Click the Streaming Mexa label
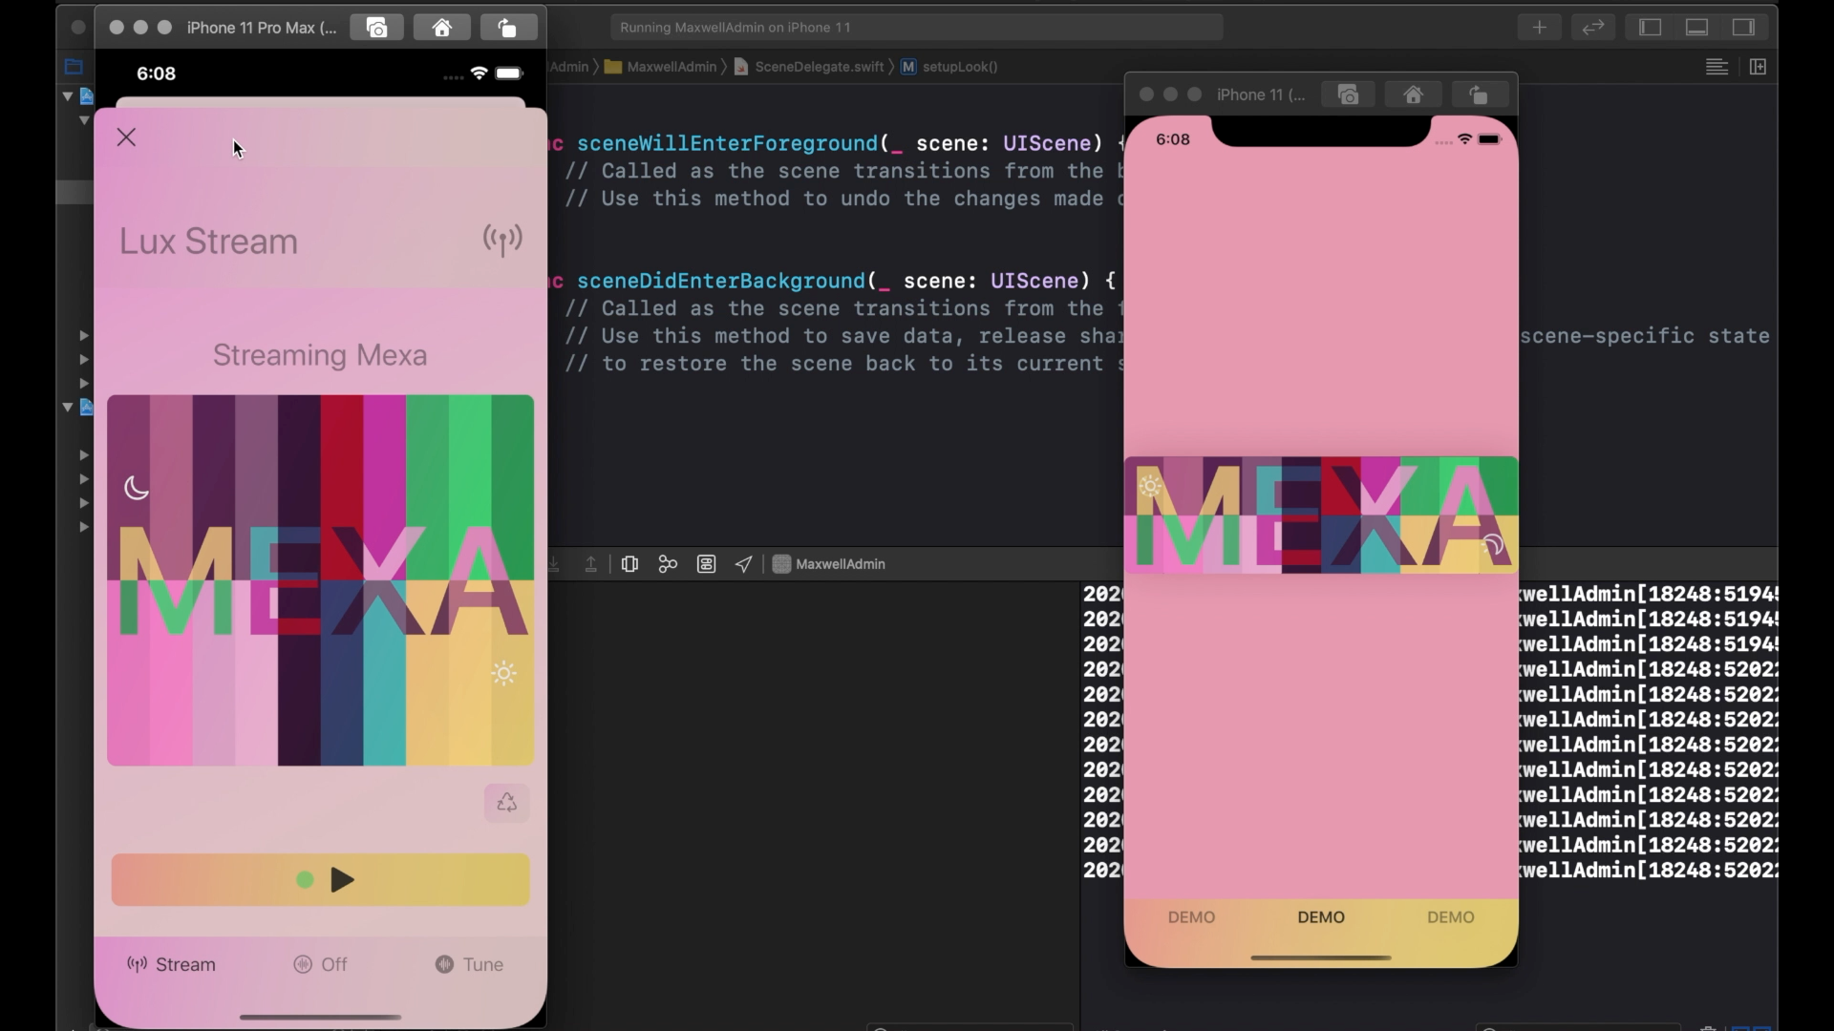The height and width of the screenshot is (1031, 1834). point(320,355)
